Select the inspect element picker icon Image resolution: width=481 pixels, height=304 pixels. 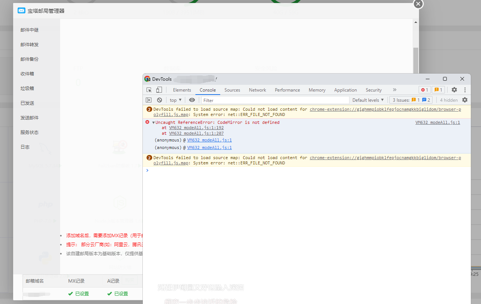pyautogui.click(x=149, y=90)
